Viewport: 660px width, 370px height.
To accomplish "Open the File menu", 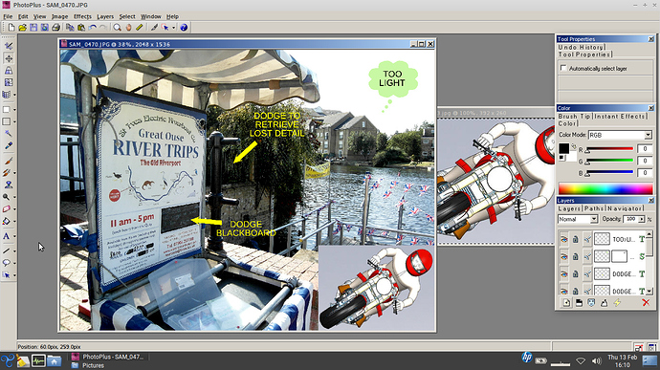I will 8,16.
